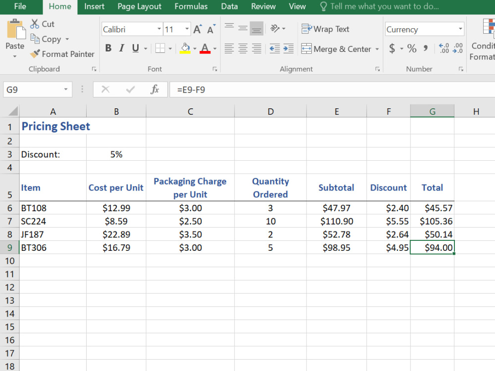
Task: Open the Orientation text rotation icon
Action: (x=275, y=29)
